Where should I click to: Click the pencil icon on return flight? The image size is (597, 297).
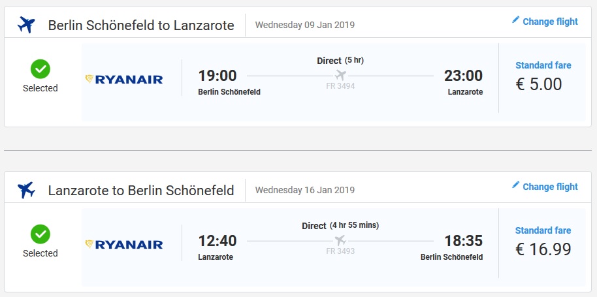(515, 185)
